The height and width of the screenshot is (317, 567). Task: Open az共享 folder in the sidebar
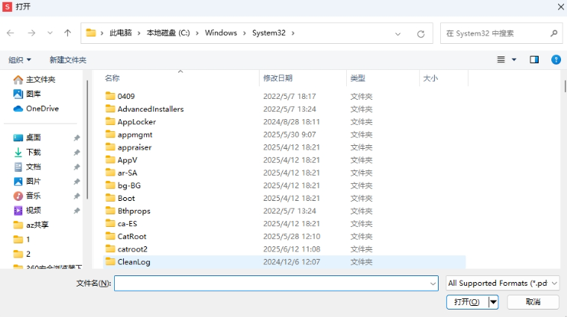tap(31, 225)
